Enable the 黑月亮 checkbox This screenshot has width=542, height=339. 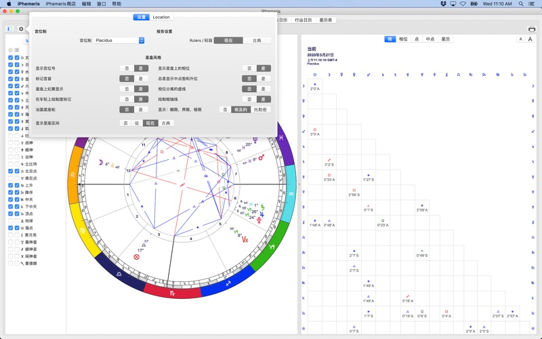tap(11, 235)
